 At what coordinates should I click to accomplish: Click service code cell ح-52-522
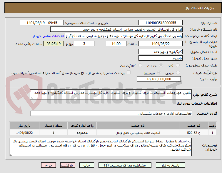pos(193,133)
